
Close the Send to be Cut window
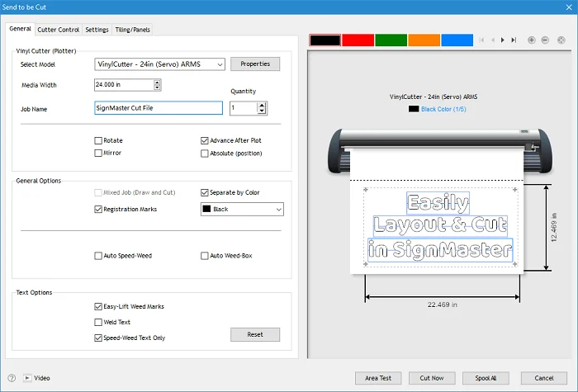pyautogui.click(x=569, y=7)
